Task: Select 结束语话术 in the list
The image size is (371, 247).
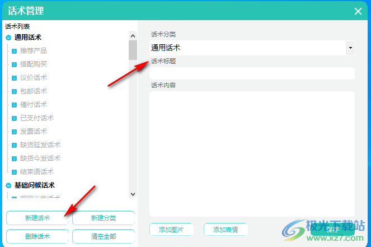Action: point(37,171)
